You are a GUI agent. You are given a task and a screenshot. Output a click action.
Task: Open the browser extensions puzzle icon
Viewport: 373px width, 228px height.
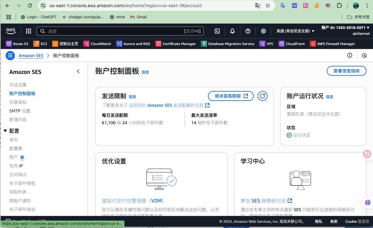(x=339, y=6)
